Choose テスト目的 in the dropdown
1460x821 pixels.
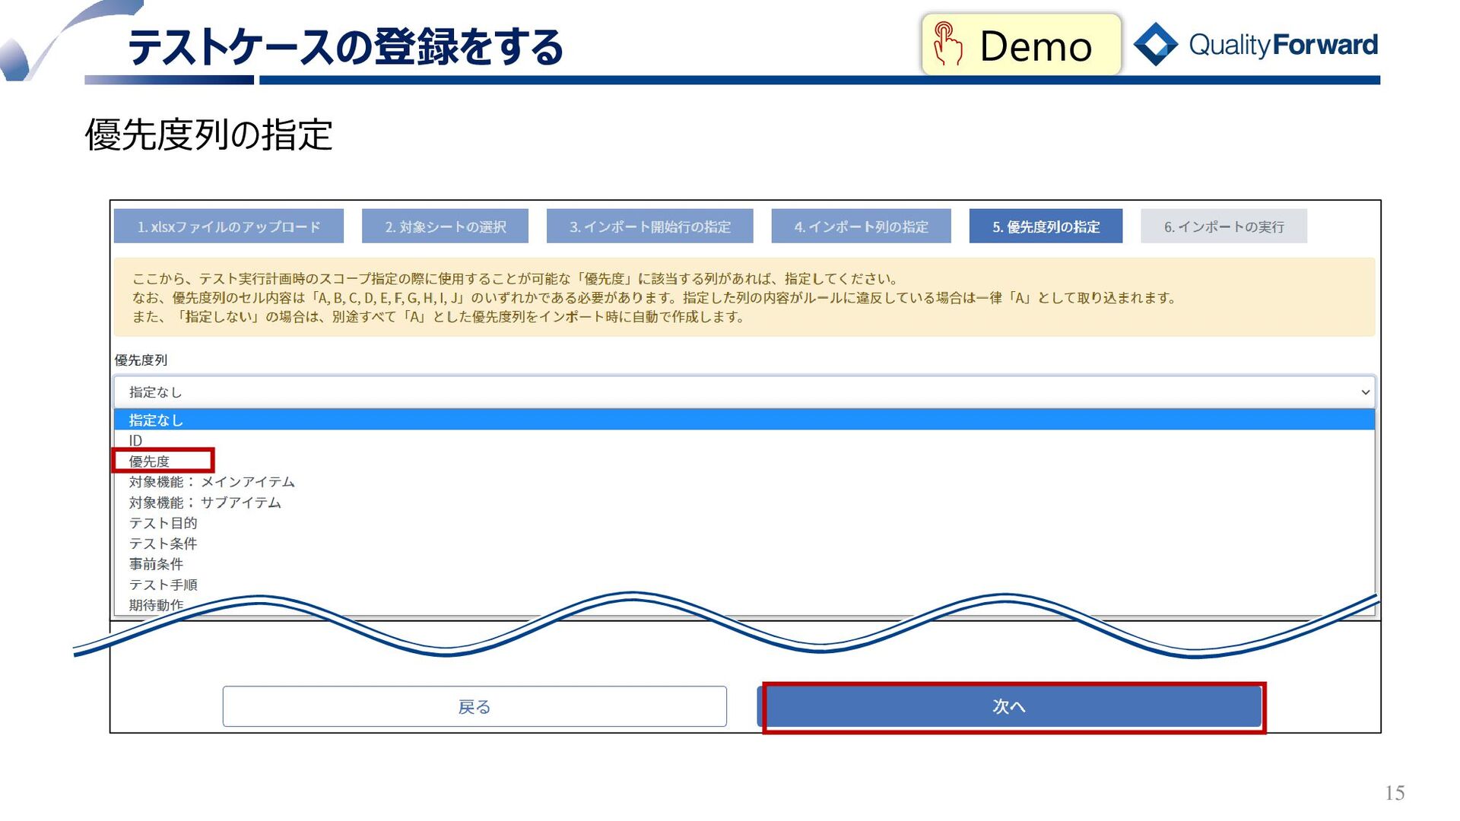(x=163, y=523)
